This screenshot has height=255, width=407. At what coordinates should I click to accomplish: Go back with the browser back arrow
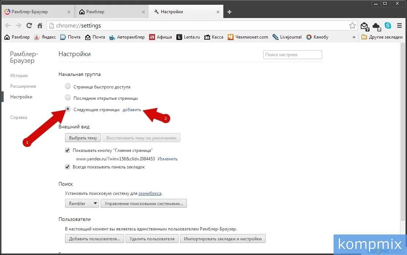(8, 25)
